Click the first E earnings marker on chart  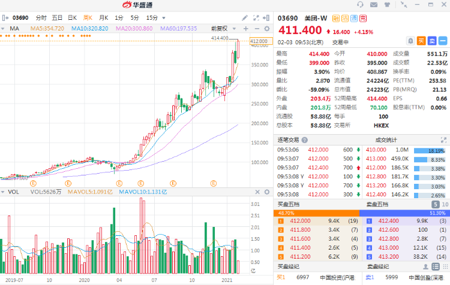click(34, 182)
